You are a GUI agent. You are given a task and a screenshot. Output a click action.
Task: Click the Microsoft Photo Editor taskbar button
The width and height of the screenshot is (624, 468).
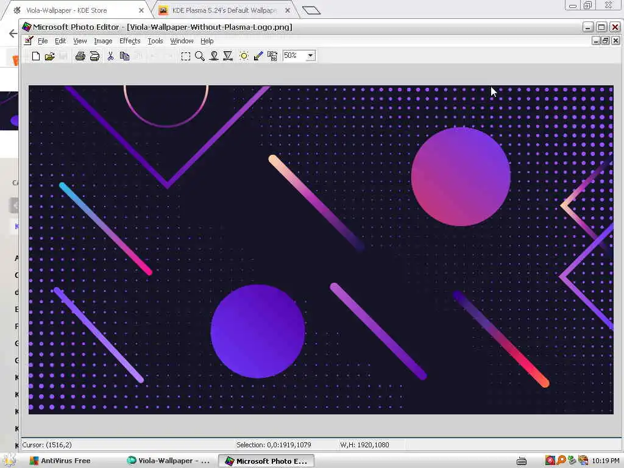266,461
